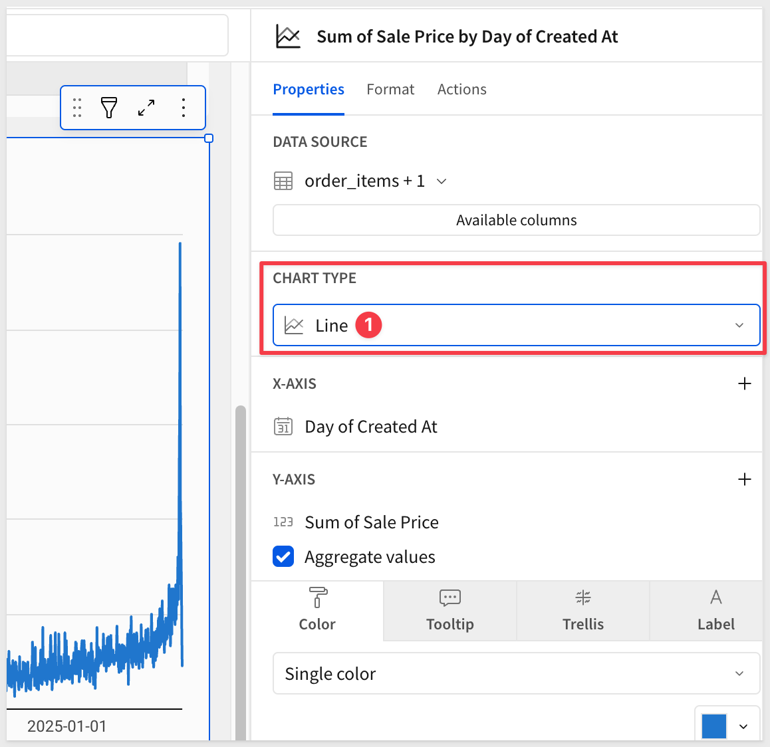Select the Trellis tab
The image size is (770, 747).
[583, 611]
